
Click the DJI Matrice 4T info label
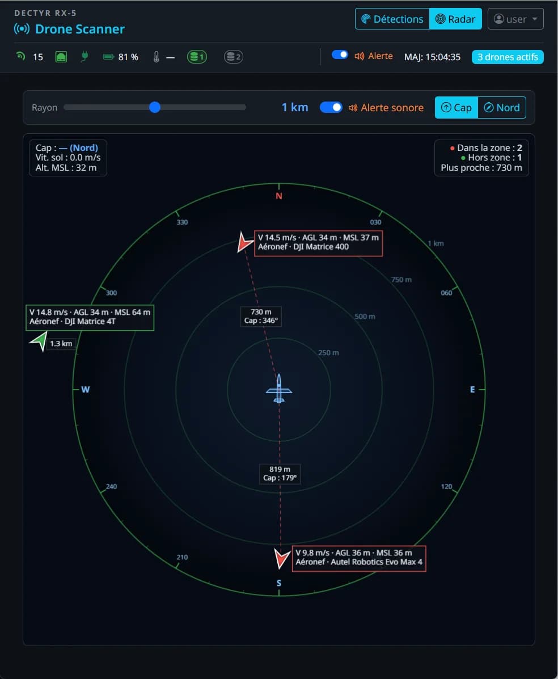pos(90,318)
